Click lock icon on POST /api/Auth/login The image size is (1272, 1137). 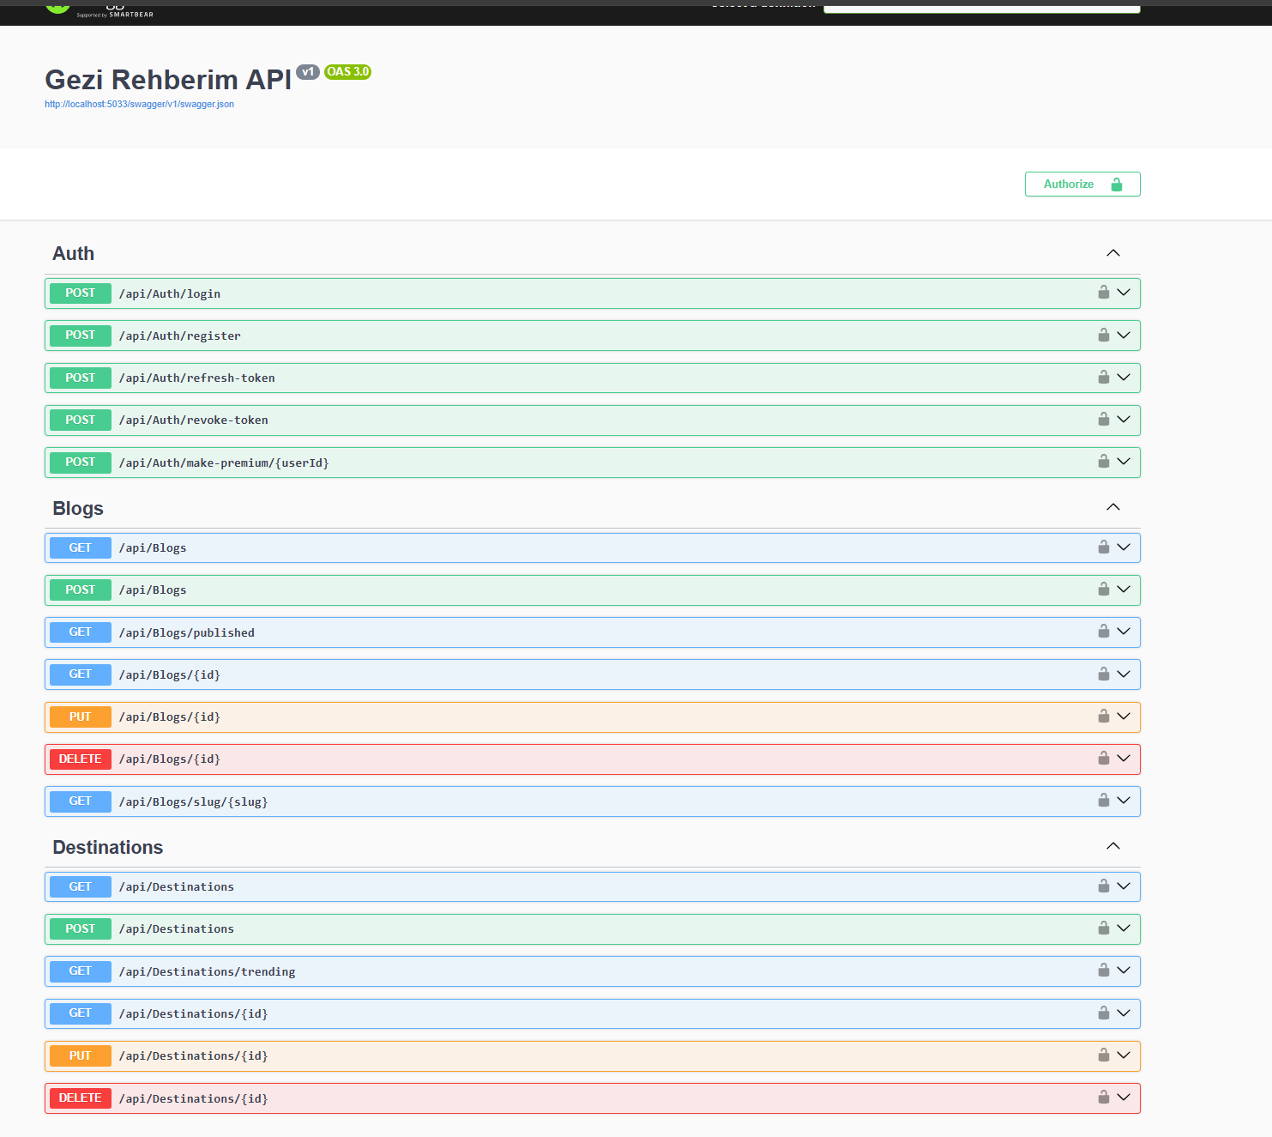(1104, 293)
